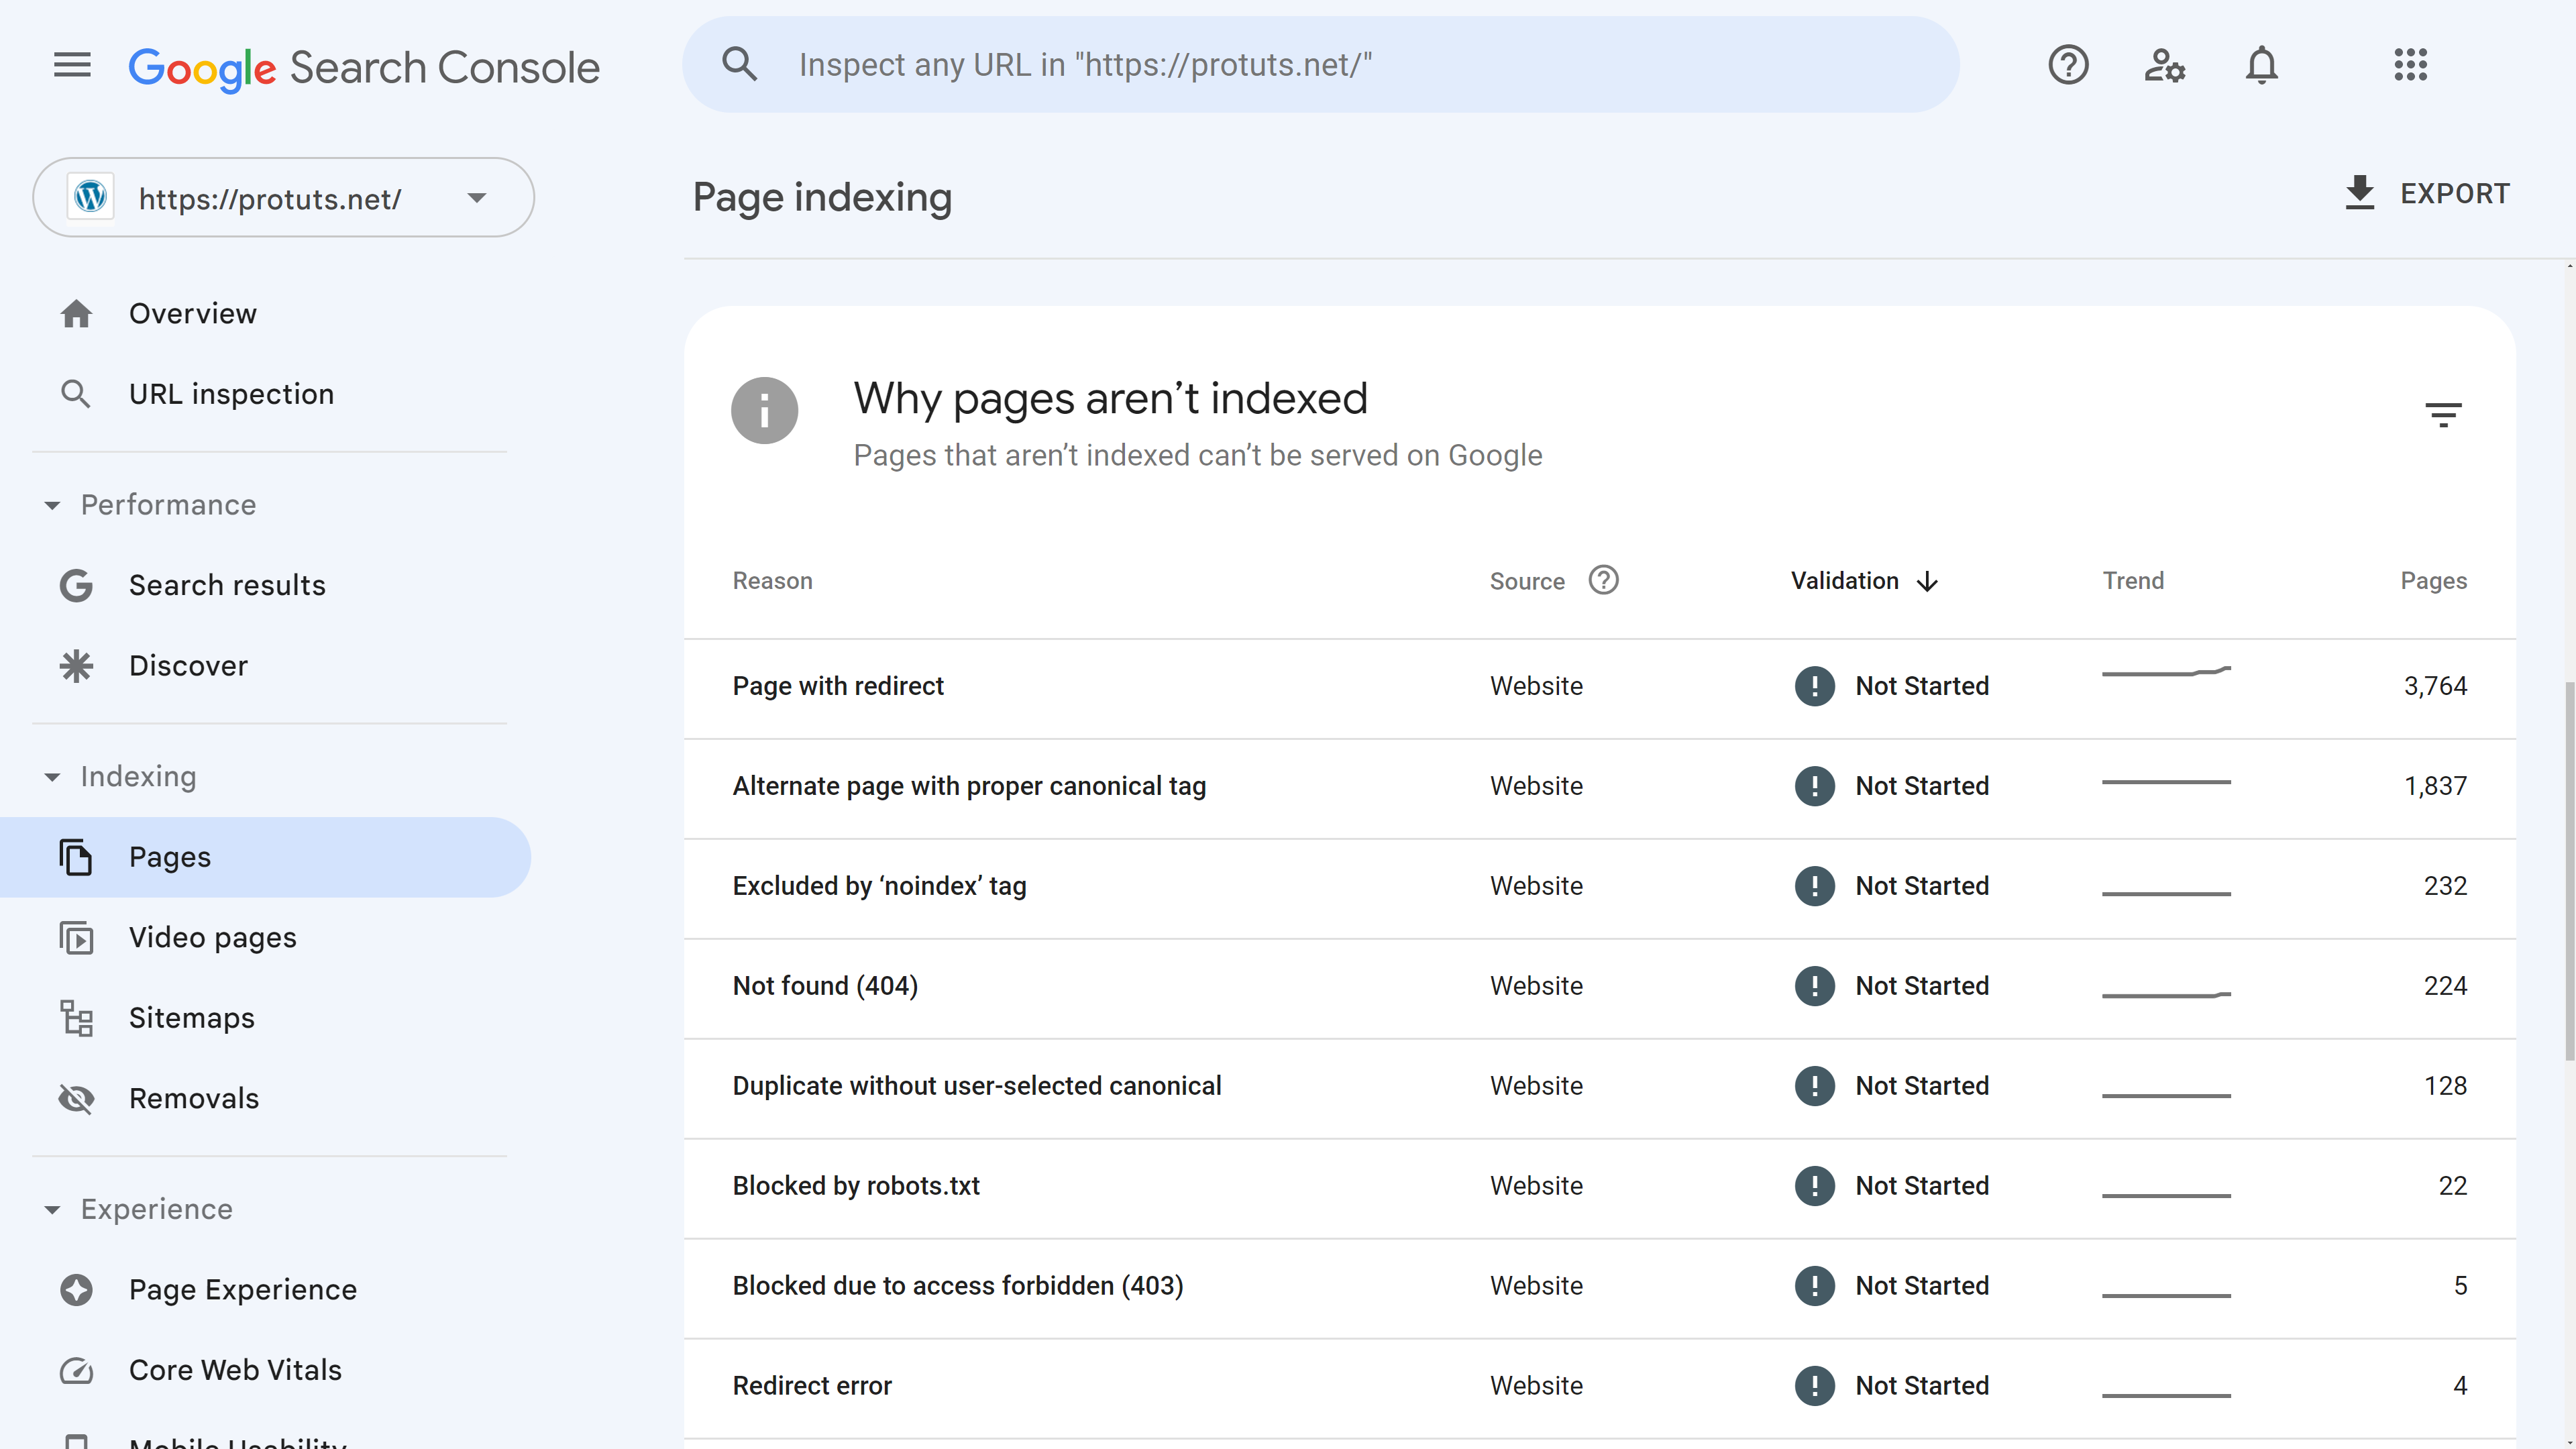The width and height of the screenshot is (2576, 1449).
Task: Select Sitemaps under Indexing in sidebar
Action: (191, 1017)
